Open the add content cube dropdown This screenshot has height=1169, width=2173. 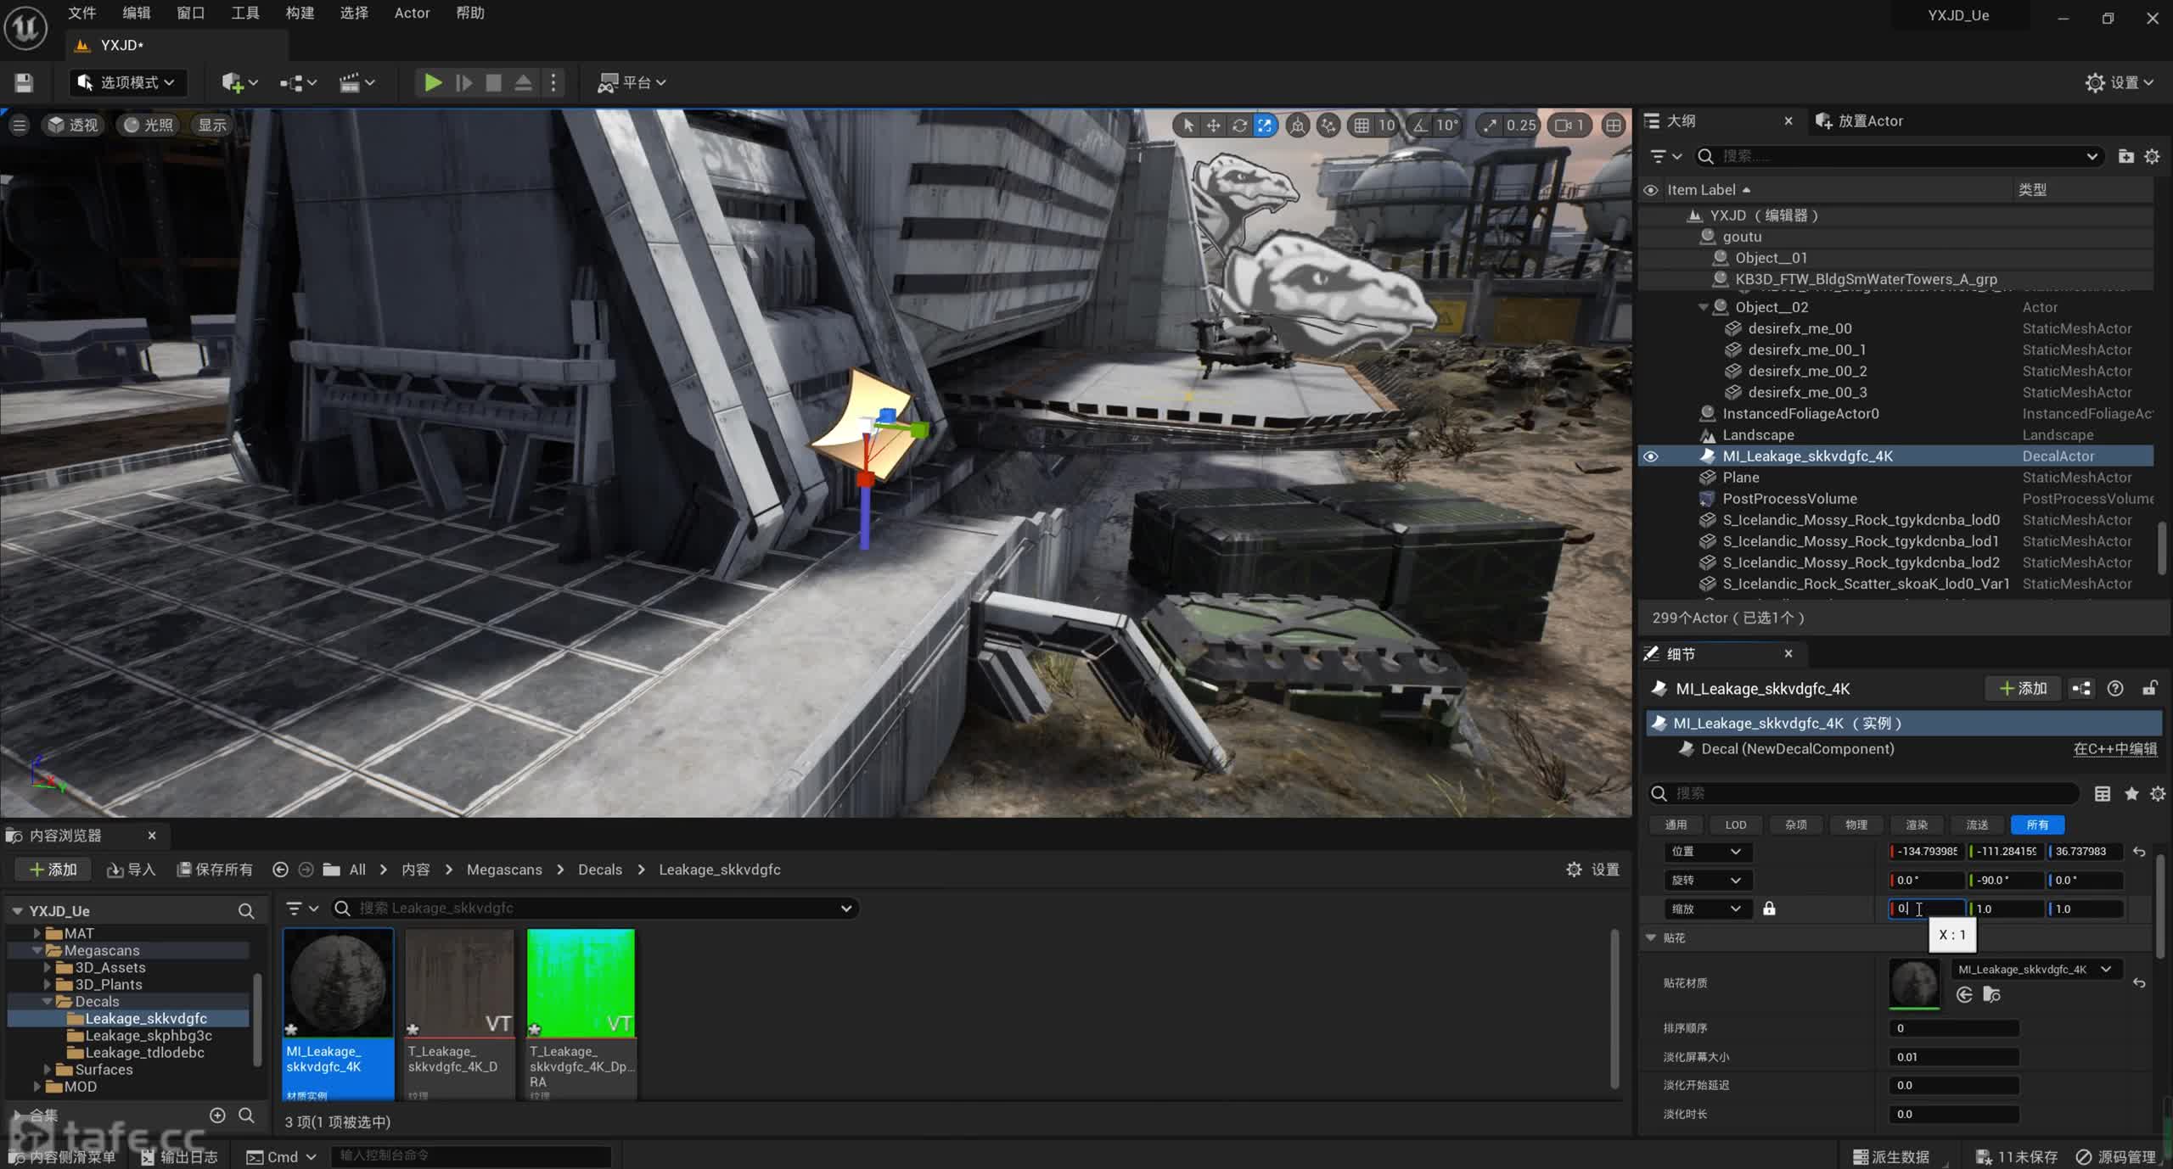click(x=239, y=82)
